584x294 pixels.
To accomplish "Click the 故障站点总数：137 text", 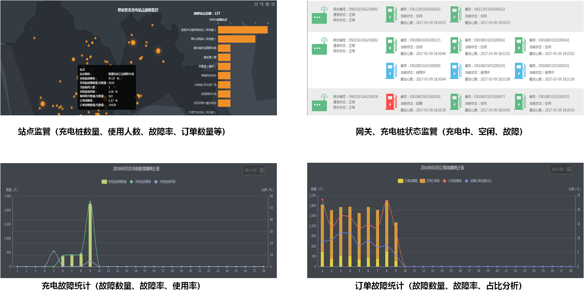I will pos(207,13).
